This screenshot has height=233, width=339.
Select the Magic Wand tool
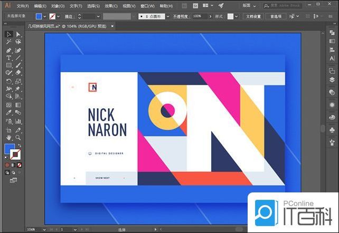(x=8, y=42)
